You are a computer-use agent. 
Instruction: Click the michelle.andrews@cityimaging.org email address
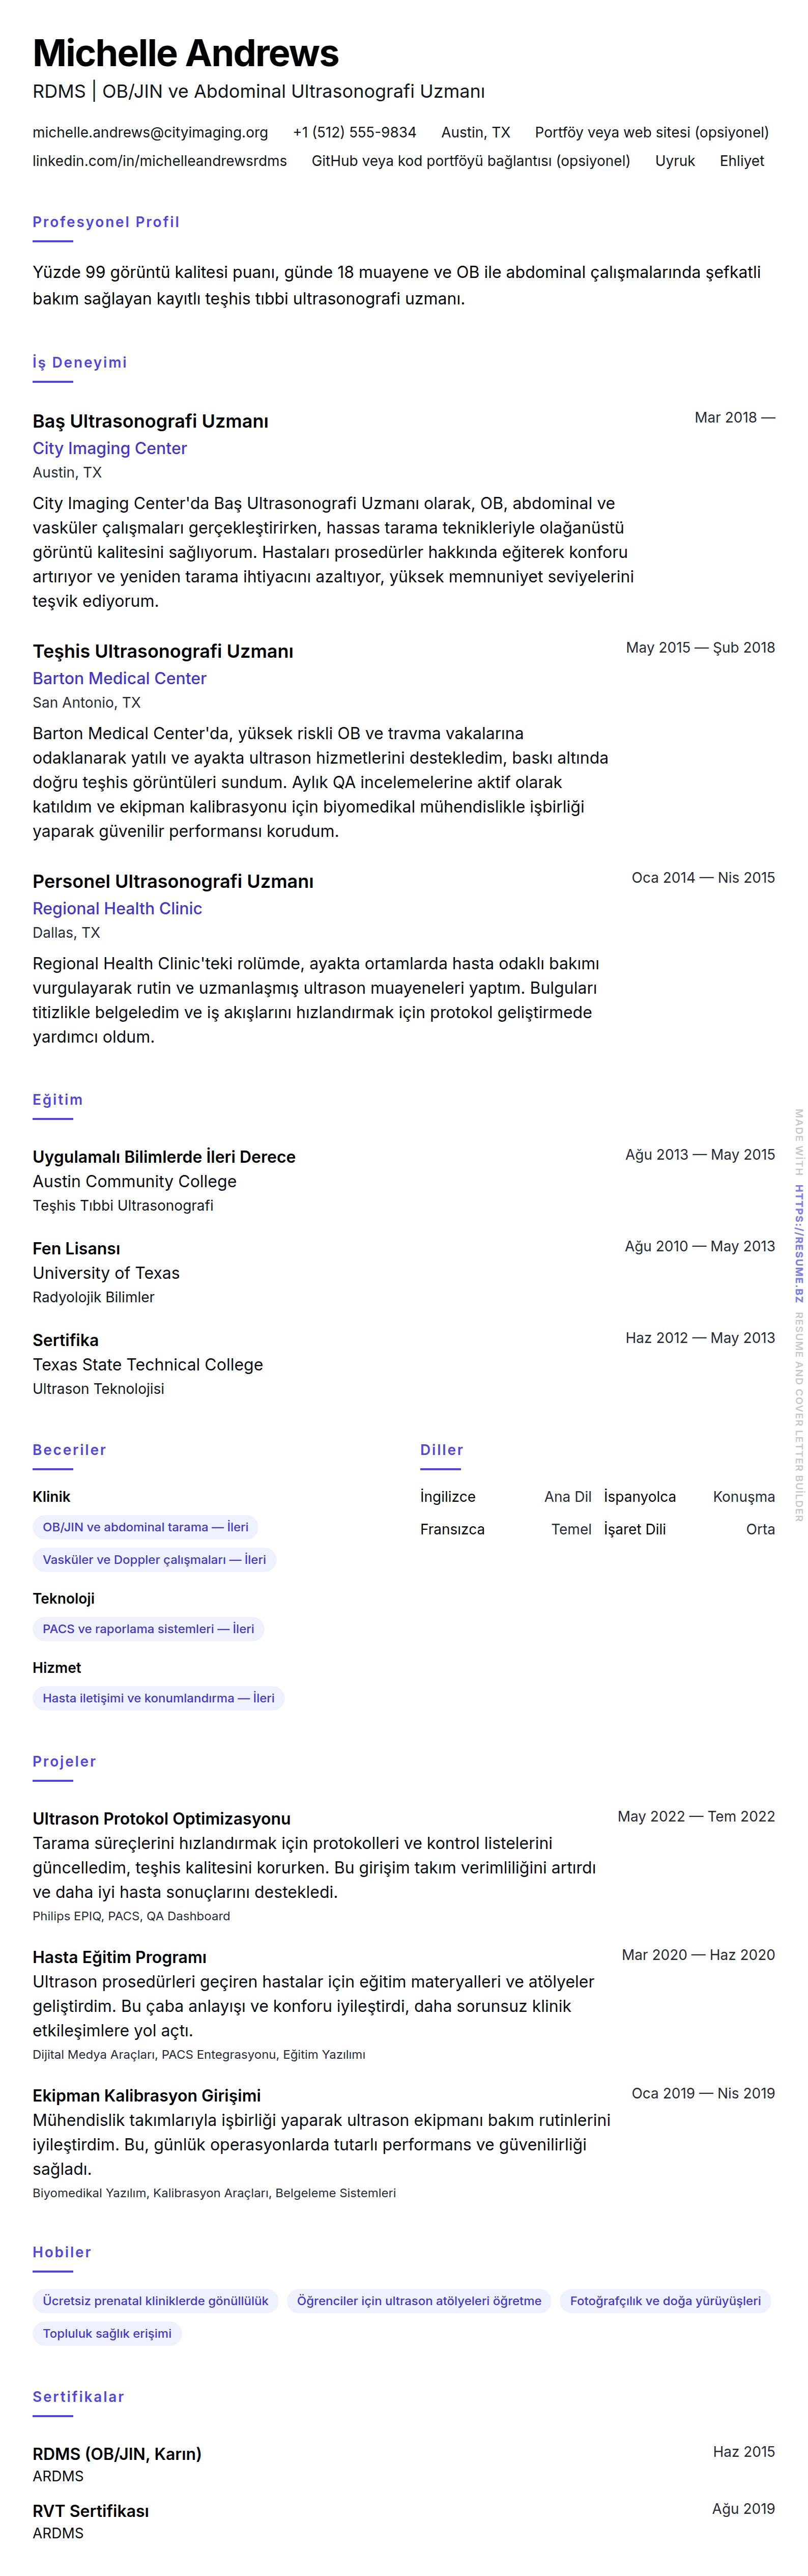[150, 132]
